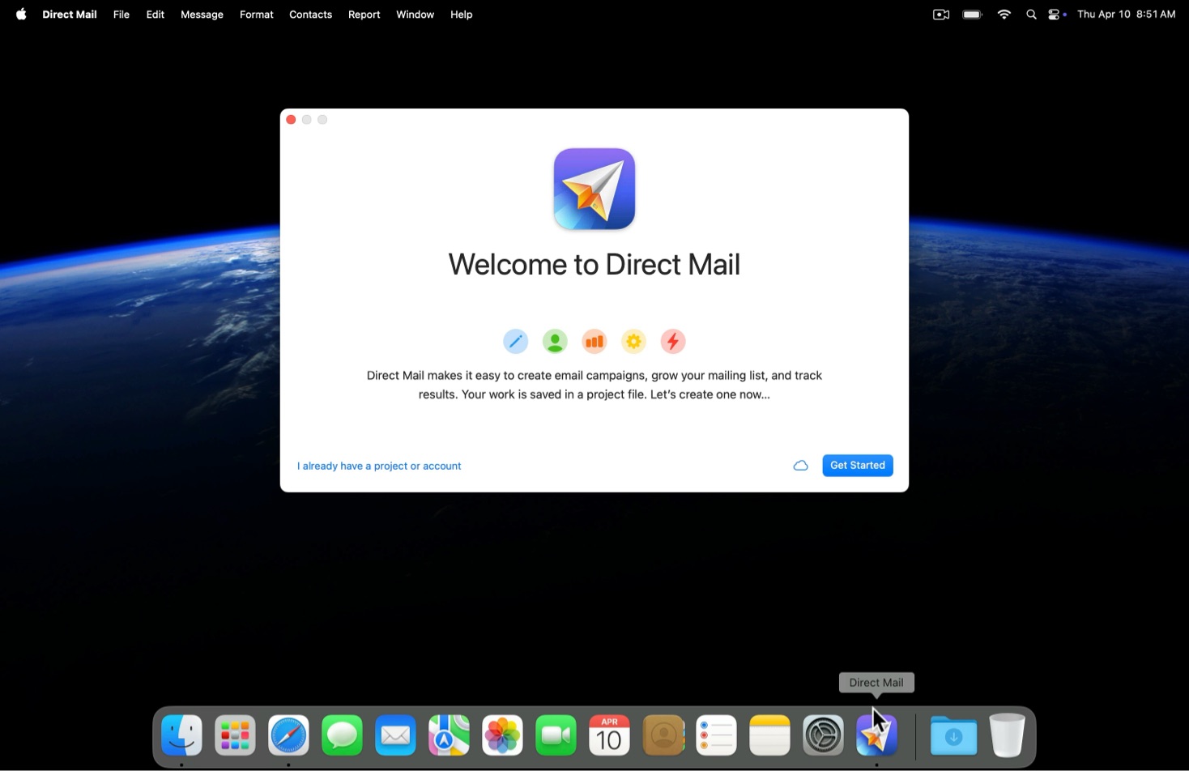Open the Message menu
The image size is (1189, 771).
(202, 15)
